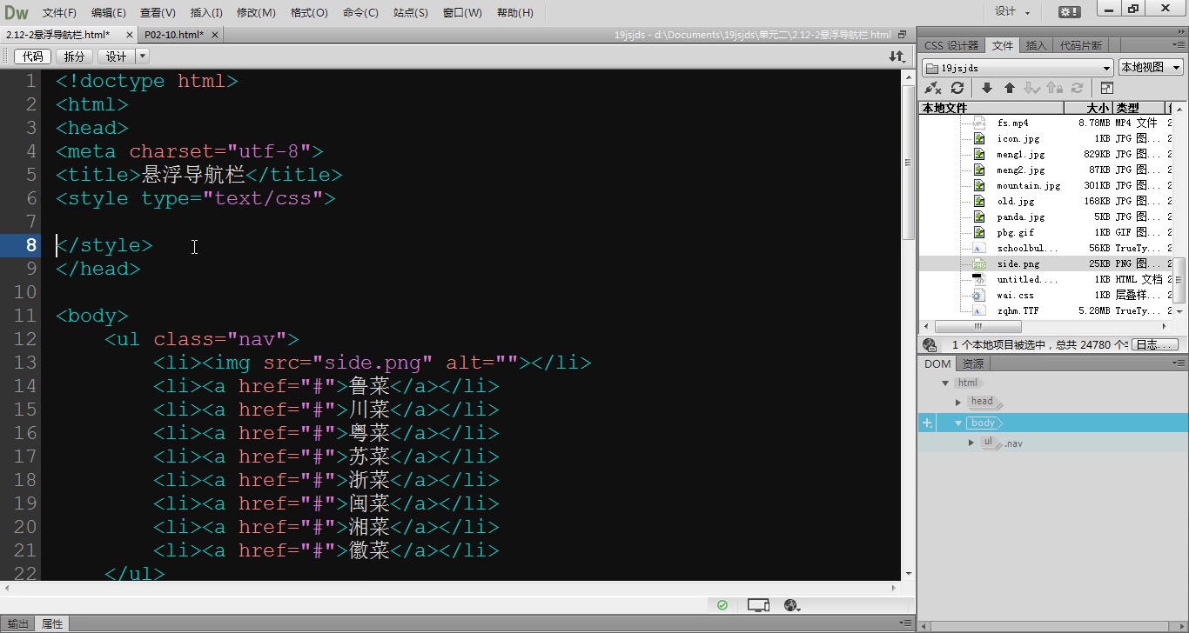Click the sync settings notification icon
Image resolution: width=1189 pixels, height=633 pixels.
[x=1070, y=12]
